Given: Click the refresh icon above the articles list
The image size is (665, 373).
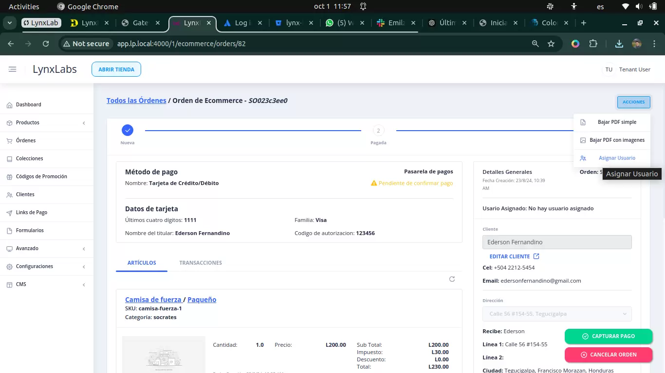Looking at the screenshot, I should (452, 279).
